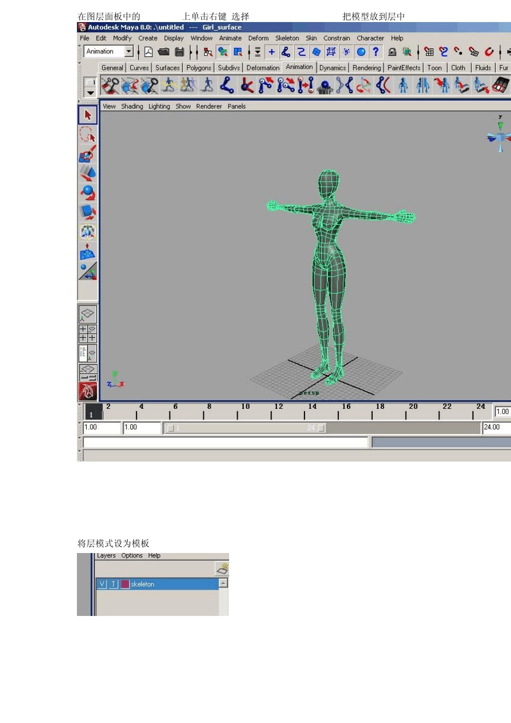The height and width of the screenshot is (723, 511).
Task: Click the animation start time field
Action: [102, 428]
